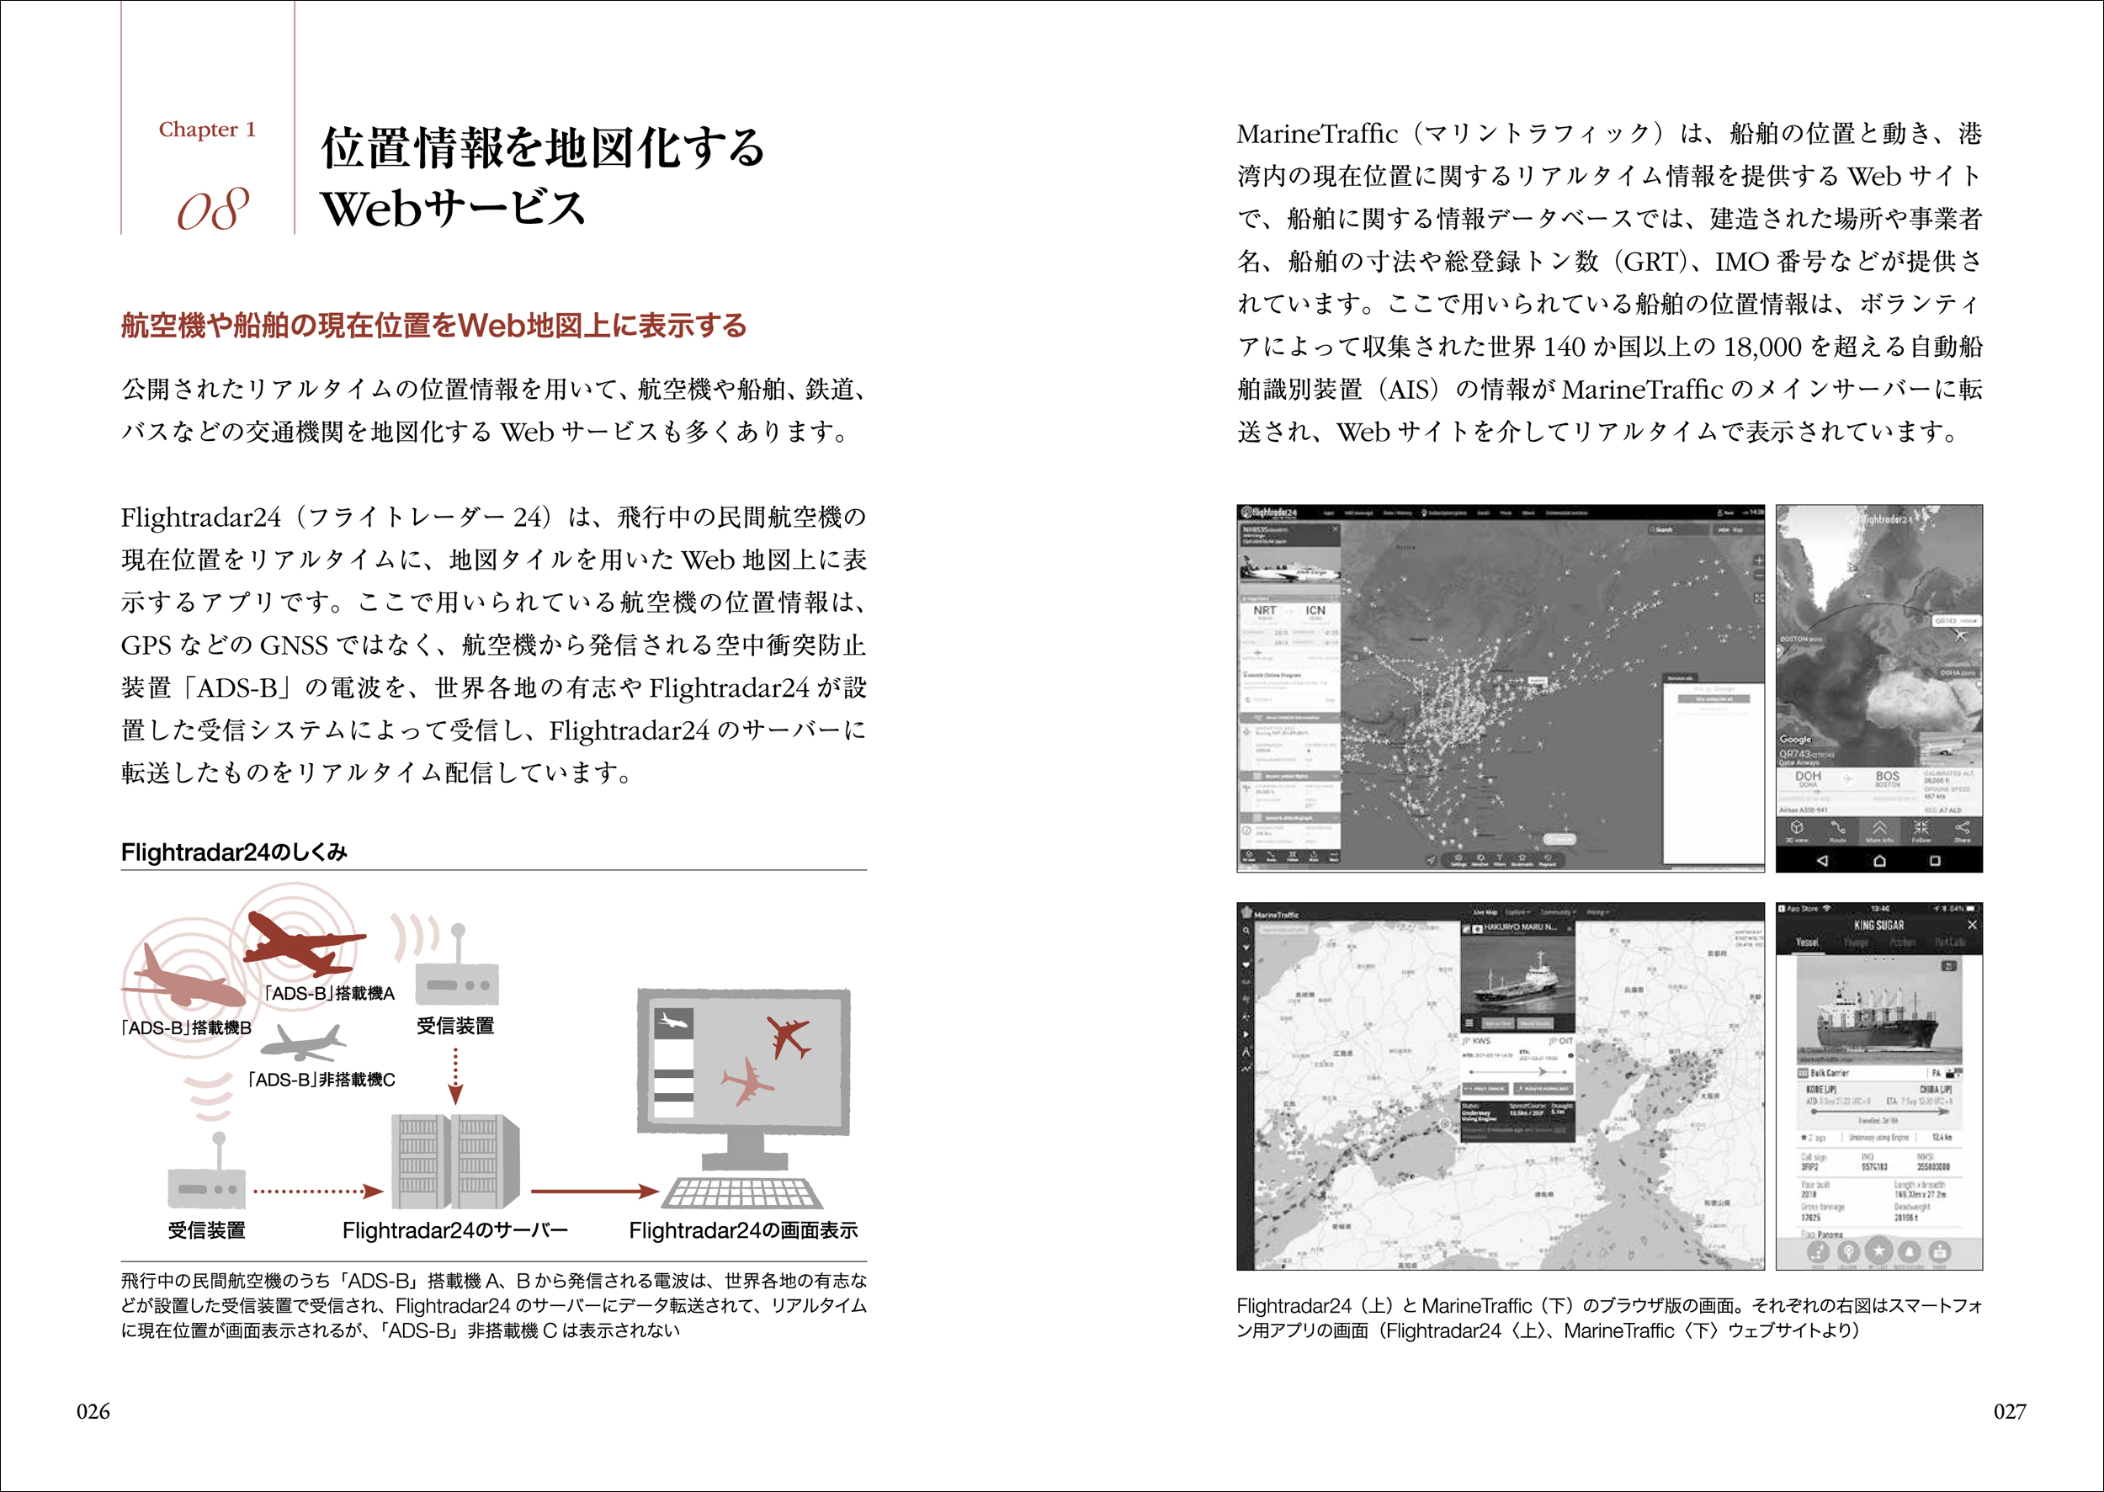Screen dimensions: 2104x1492
Task: Click the 'Flightradar24のしくみ' figure title
Action: click(x=234, y=852)
